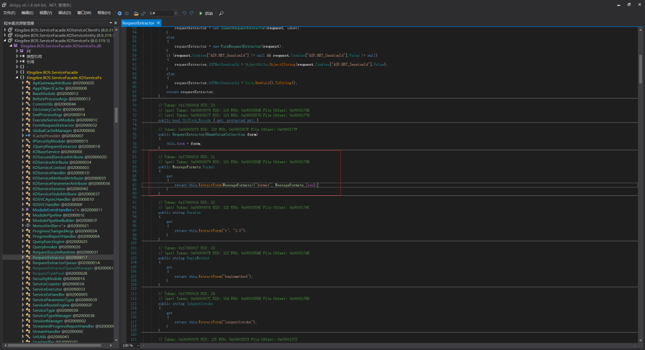Click the navigate back arrow icon
The height and width of the screenshot is (350, 645).
(119, 13)
